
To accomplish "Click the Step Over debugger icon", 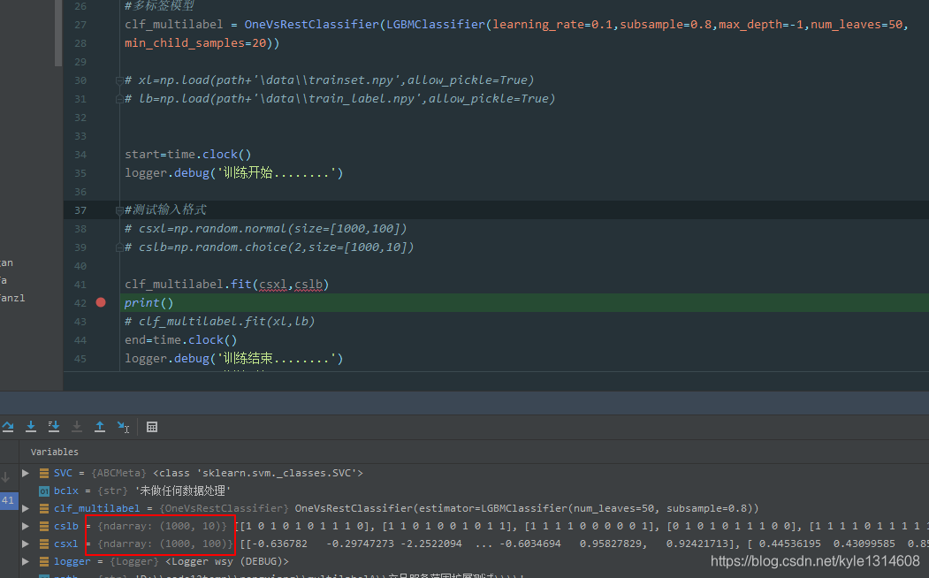I will (8, 426).
